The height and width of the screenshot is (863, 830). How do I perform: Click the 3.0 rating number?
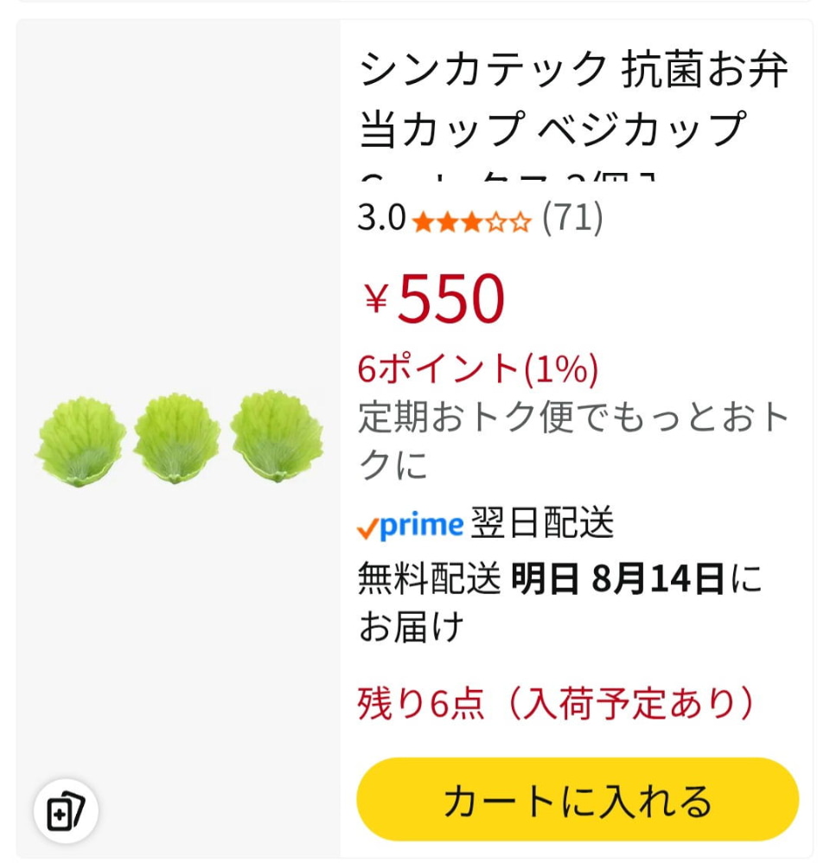(x=381, y=219)
